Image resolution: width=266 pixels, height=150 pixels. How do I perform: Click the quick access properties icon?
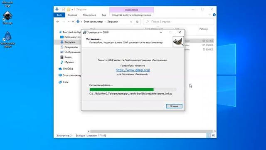pyautogui.click(x=64, y=10)
